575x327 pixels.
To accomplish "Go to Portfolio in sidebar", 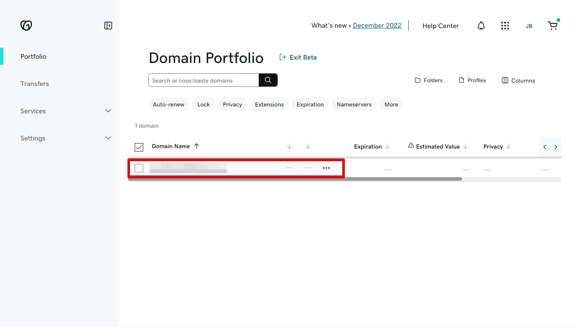I will pos(34,57).
